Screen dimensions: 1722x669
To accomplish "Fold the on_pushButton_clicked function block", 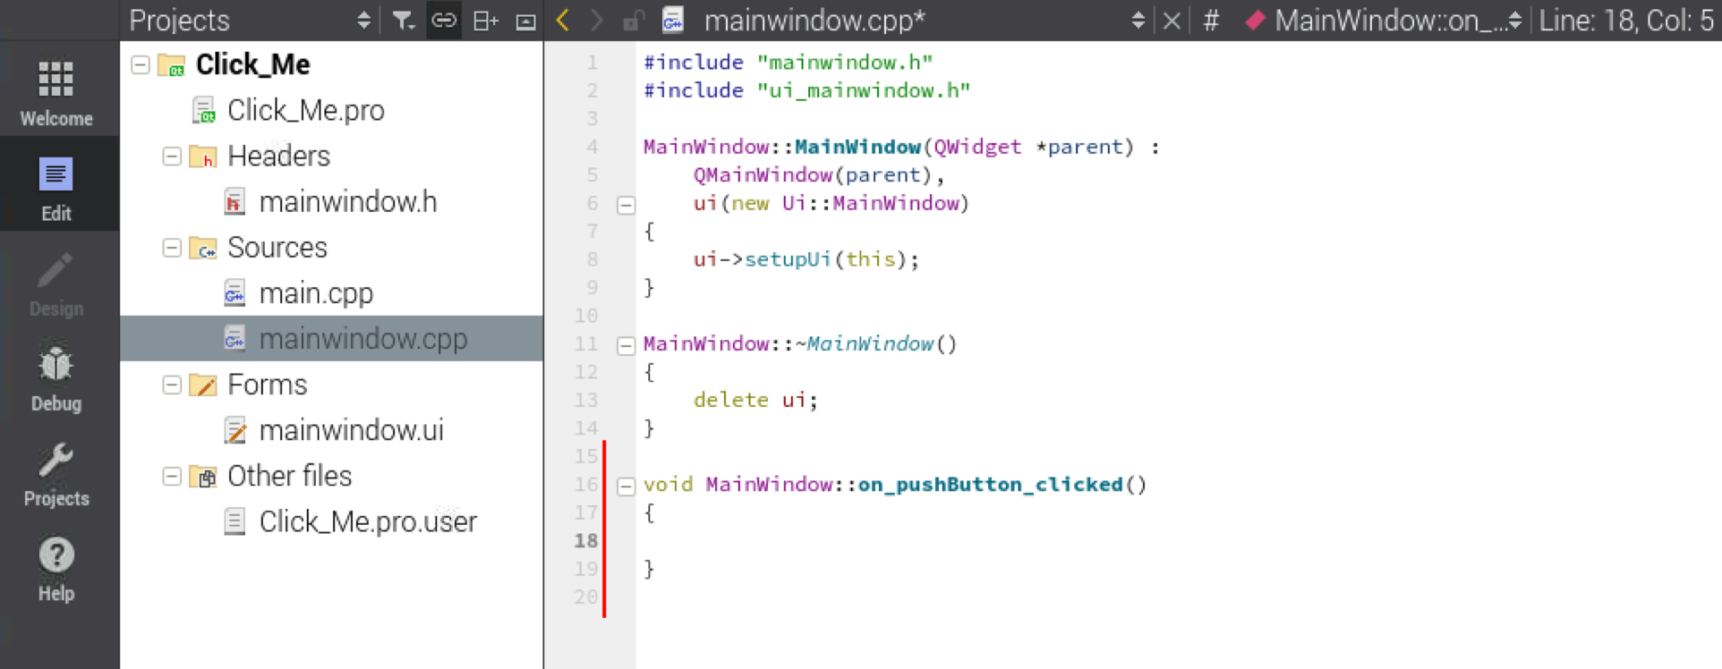I will [626, 486].
